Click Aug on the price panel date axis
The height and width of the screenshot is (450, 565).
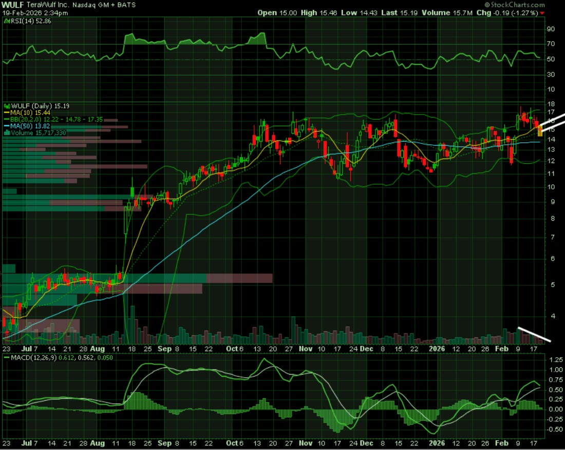click(97, 349)
